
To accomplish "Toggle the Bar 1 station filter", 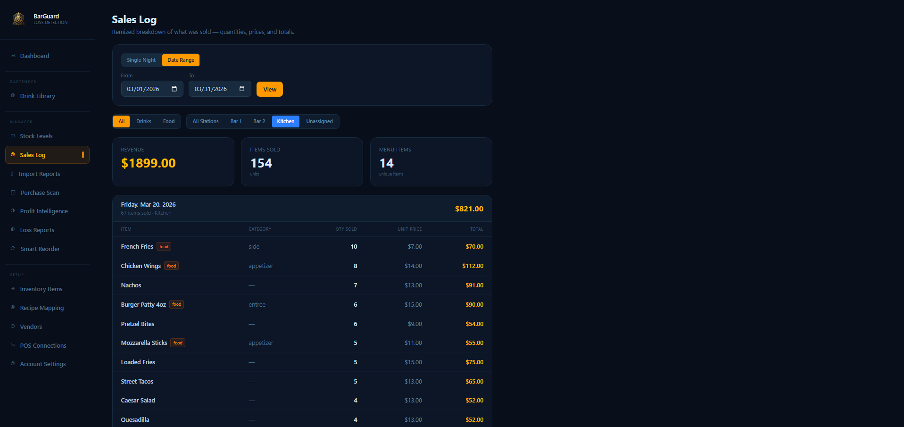I will (x=236, y=121).
